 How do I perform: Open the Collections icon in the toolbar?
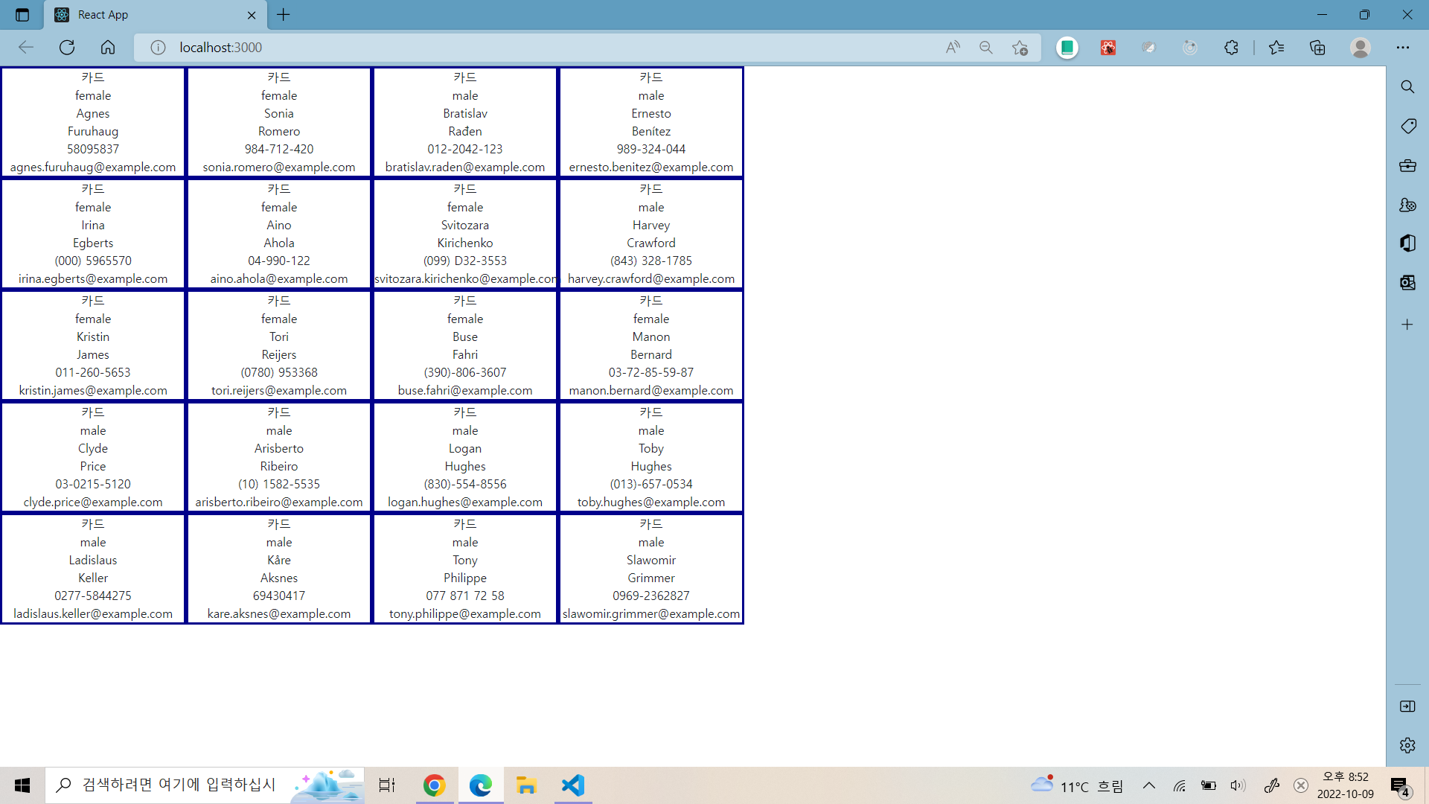[x=1317, y=48]
